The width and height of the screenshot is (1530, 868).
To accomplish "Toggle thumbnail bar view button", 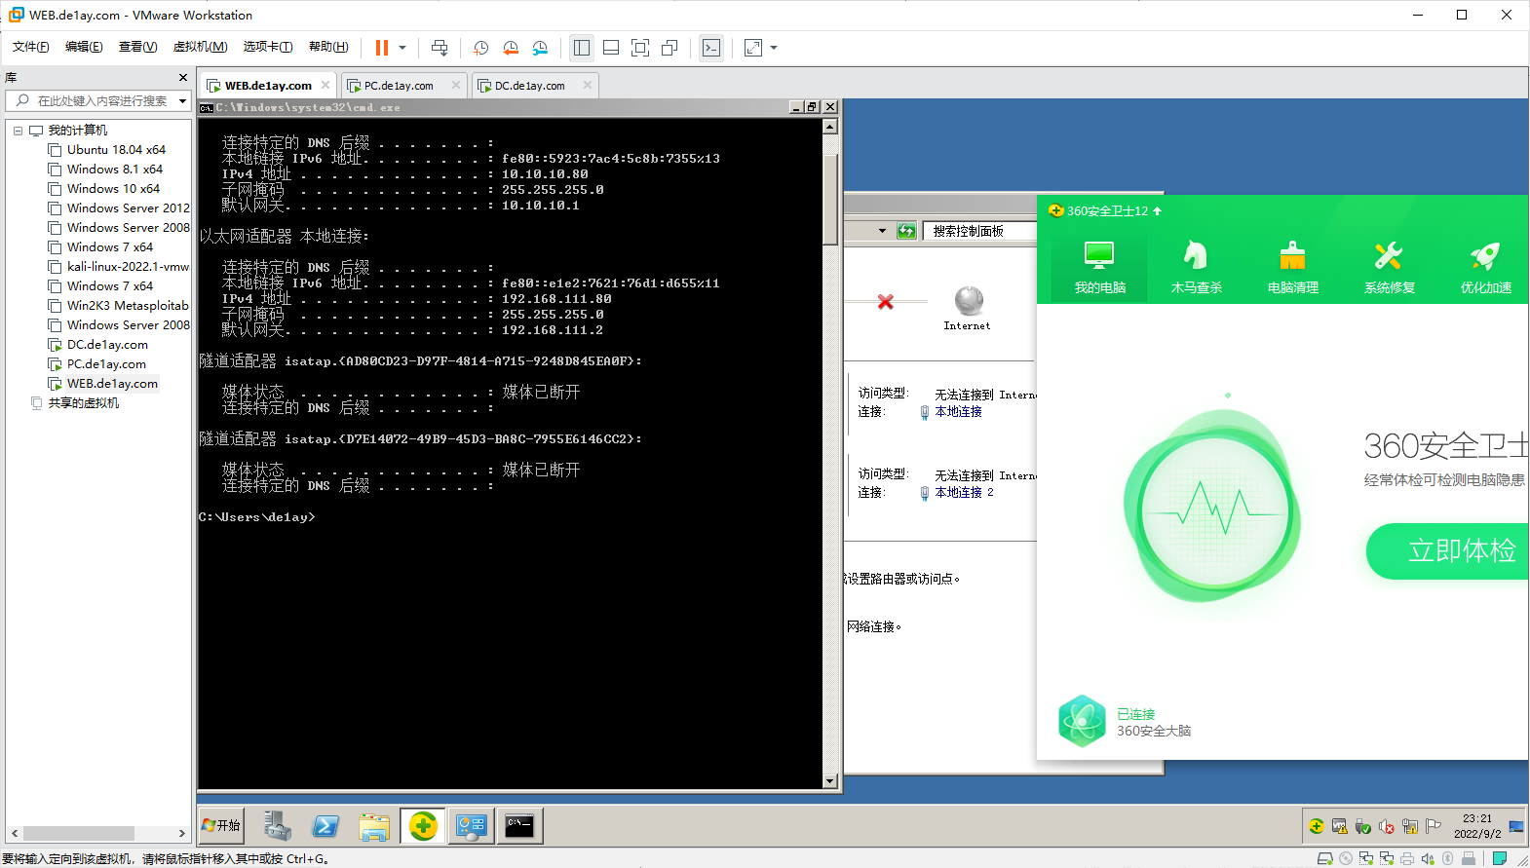I will click(x=611, y=48).
